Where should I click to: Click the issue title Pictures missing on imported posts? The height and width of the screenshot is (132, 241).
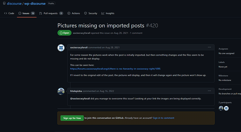(x=101, y=25)
